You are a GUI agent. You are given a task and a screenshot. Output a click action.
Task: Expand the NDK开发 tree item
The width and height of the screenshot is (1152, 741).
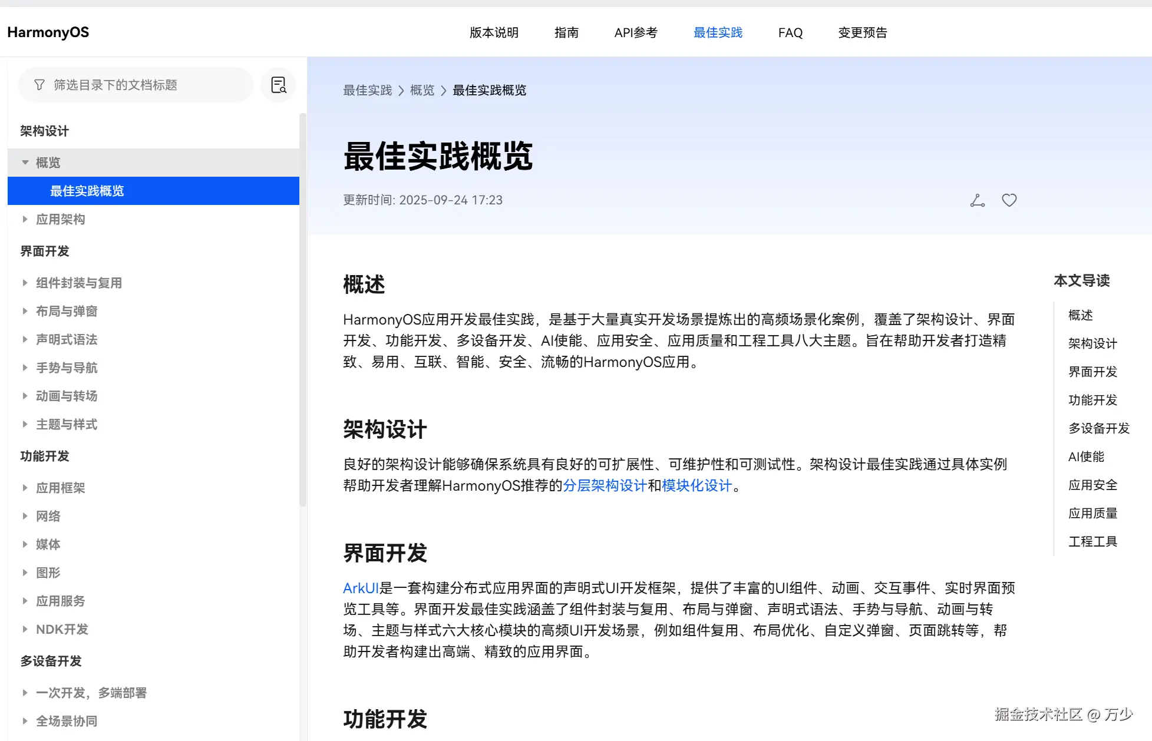(x=25, y=629)
